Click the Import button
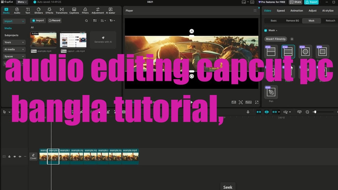Screen dimensions: 338x190 pos(38,20)
